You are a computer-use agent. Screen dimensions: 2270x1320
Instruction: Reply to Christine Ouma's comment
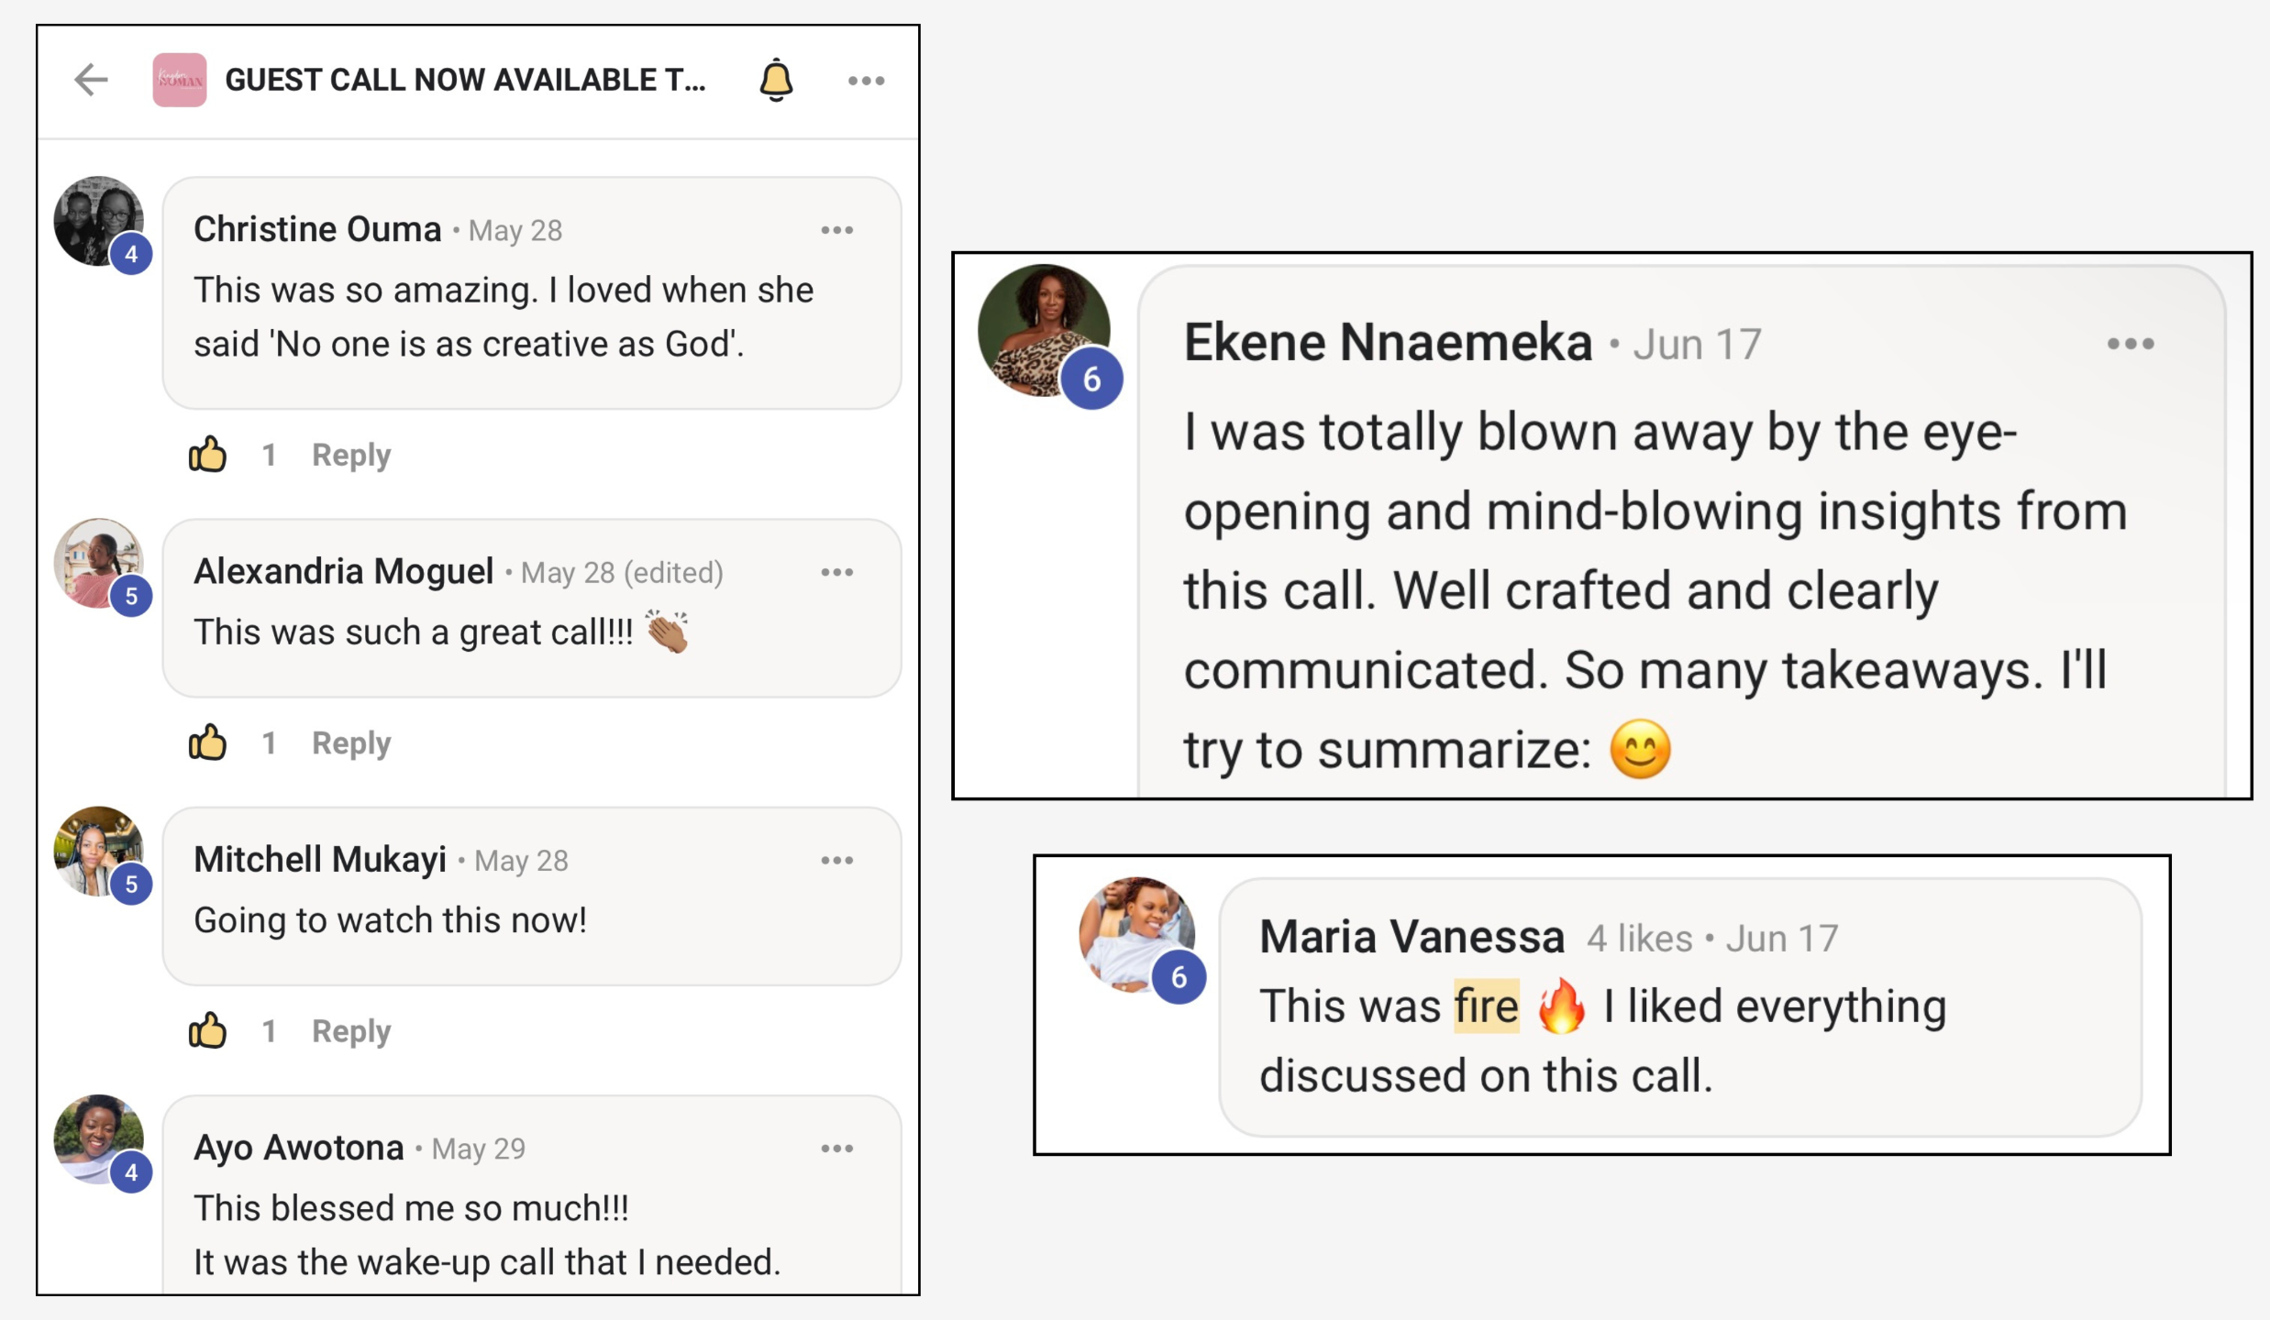tap(351, 455)
